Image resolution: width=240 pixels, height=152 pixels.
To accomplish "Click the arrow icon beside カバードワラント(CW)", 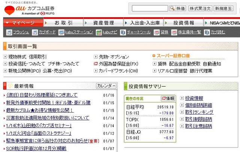I will click(96, 71).
